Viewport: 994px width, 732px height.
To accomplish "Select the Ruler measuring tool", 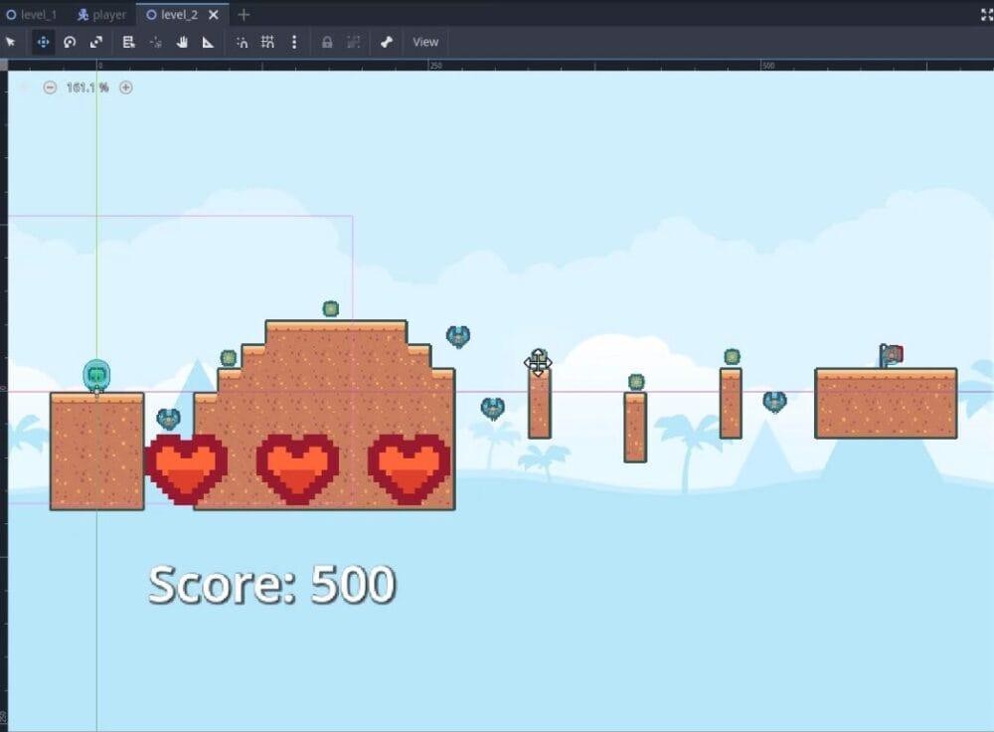I will pyautogui.click(x=208, y=43).
